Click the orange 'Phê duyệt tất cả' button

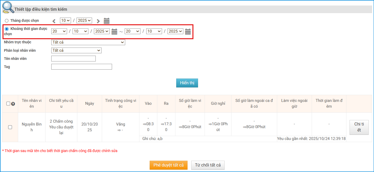pyautogui.click(x=169, y=165)
